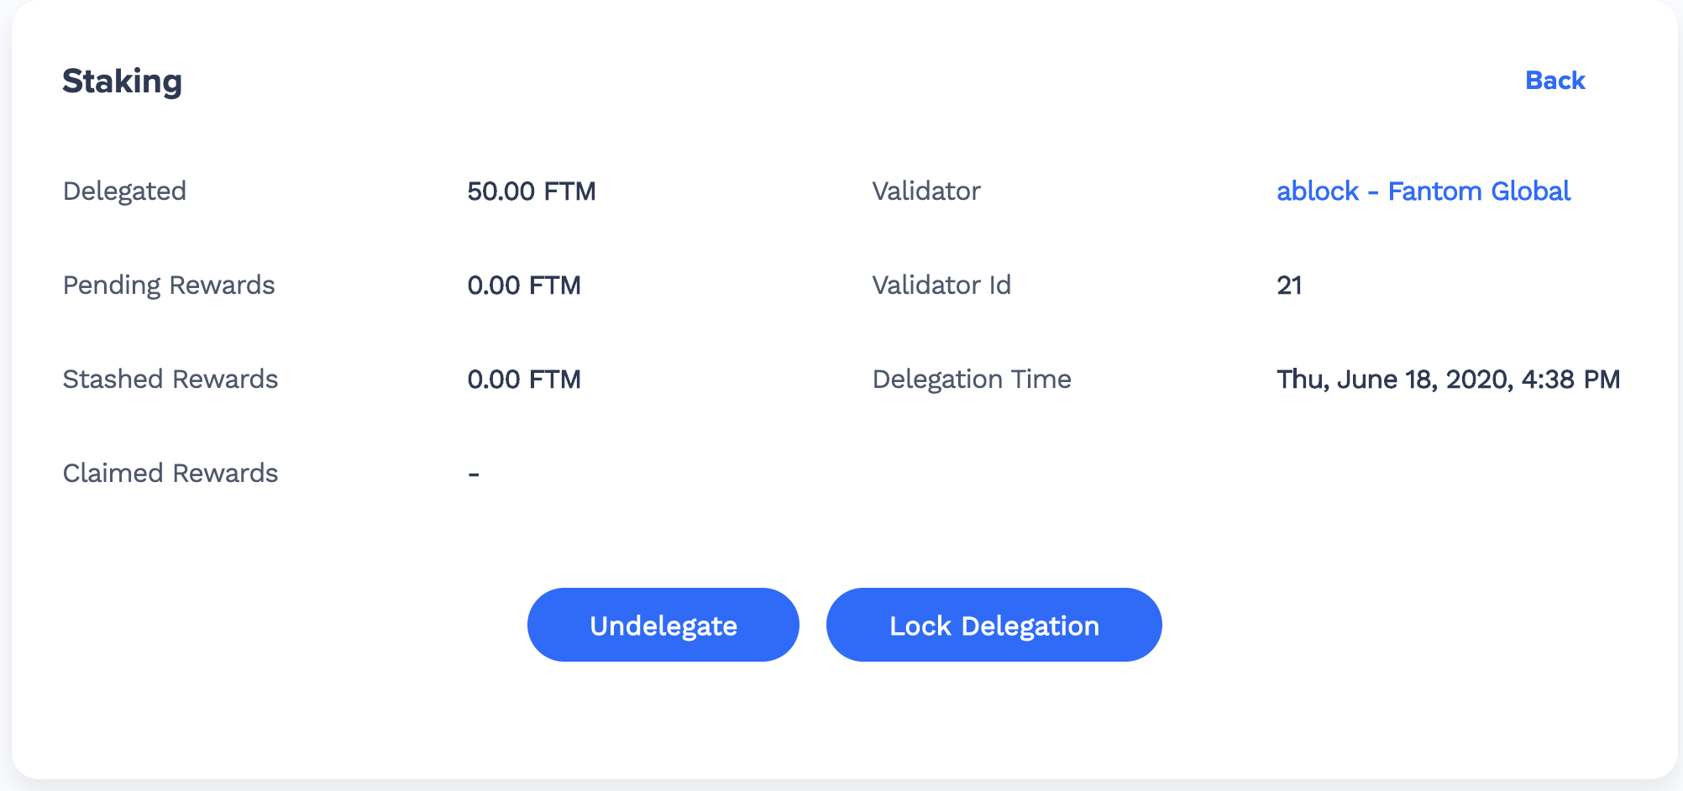Click the Validator label
The width and height of the screenshot is (1683, 791).
point(926,191)
